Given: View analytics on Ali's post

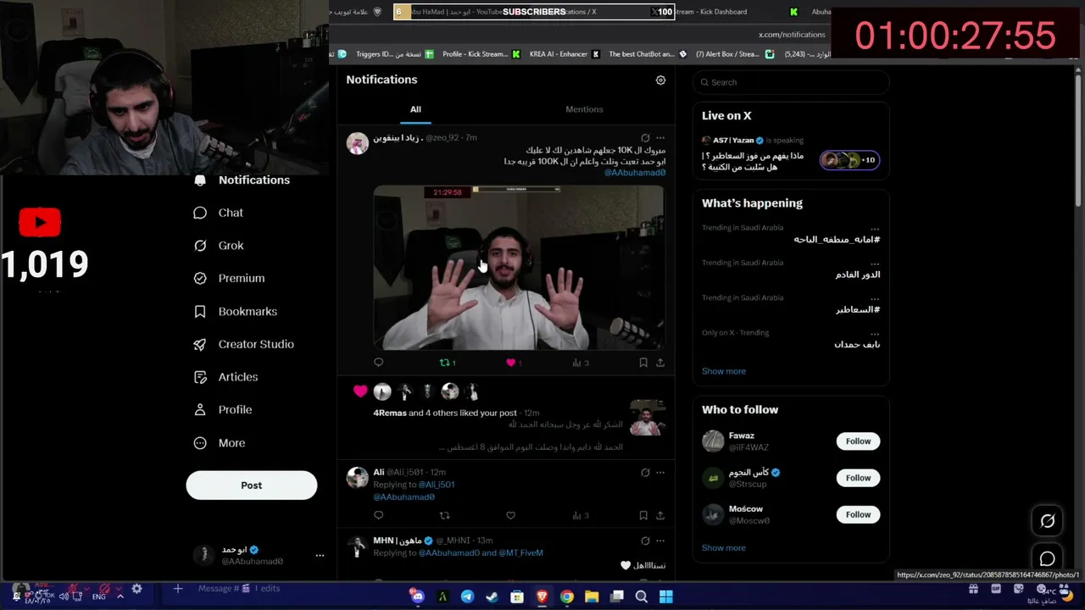Looking at the screenshot, I should click(x=581, y=515).
